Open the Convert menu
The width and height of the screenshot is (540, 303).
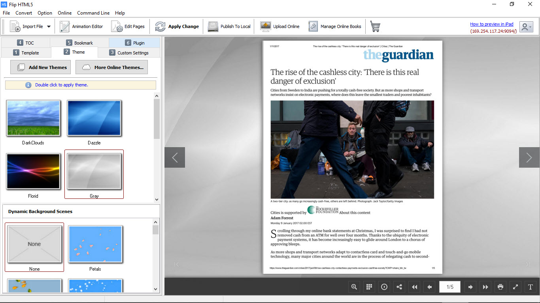pyautogui.click(x=24, y=13)
